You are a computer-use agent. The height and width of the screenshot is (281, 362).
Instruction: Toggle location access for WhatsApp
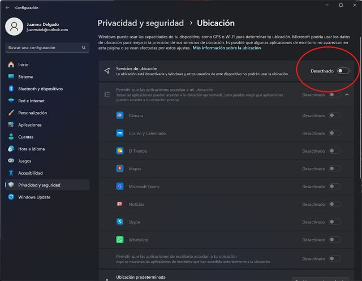(x=335, y=240)
